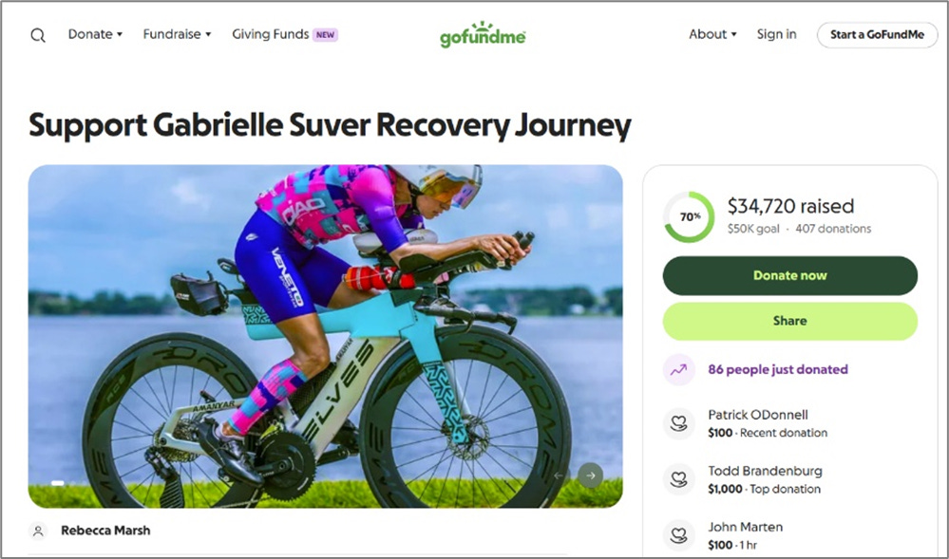This screenshot has height=559, width=949.
Task: Expand the Donate dropdown menu
Action: coord(95,34)
